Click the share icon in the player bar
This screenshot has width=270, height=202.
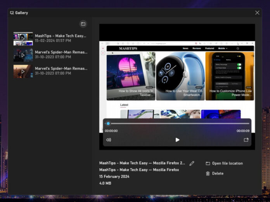pos(246,140)
